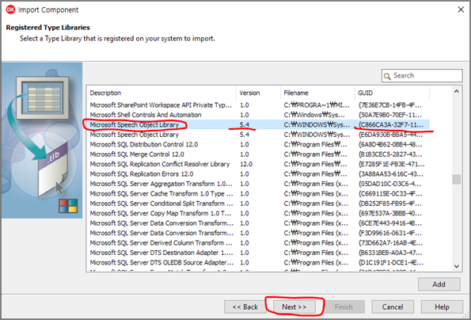This screenshot has width=471, height=320.
Task: Click filename C:\PROGRA~1\MI... cell
Action: tap(317, 105)
